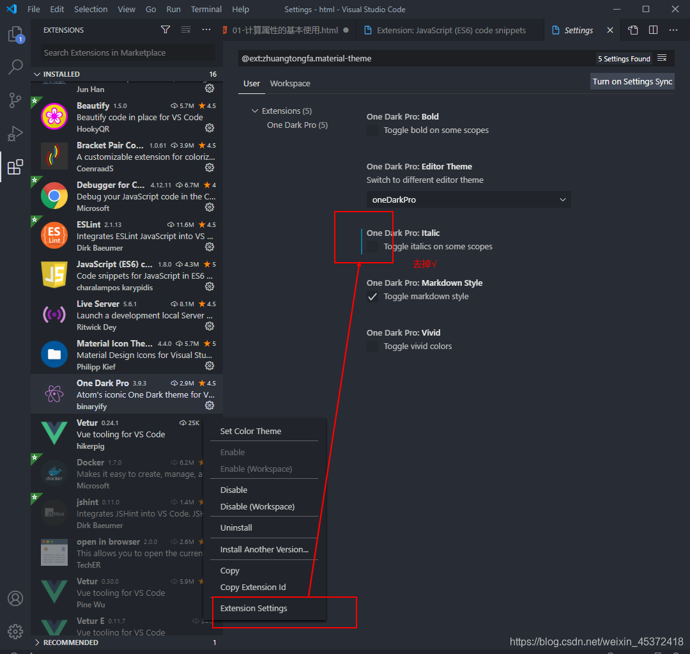Click Turn on Settings Sync button
Screen dimensions: 690x654
632,81
